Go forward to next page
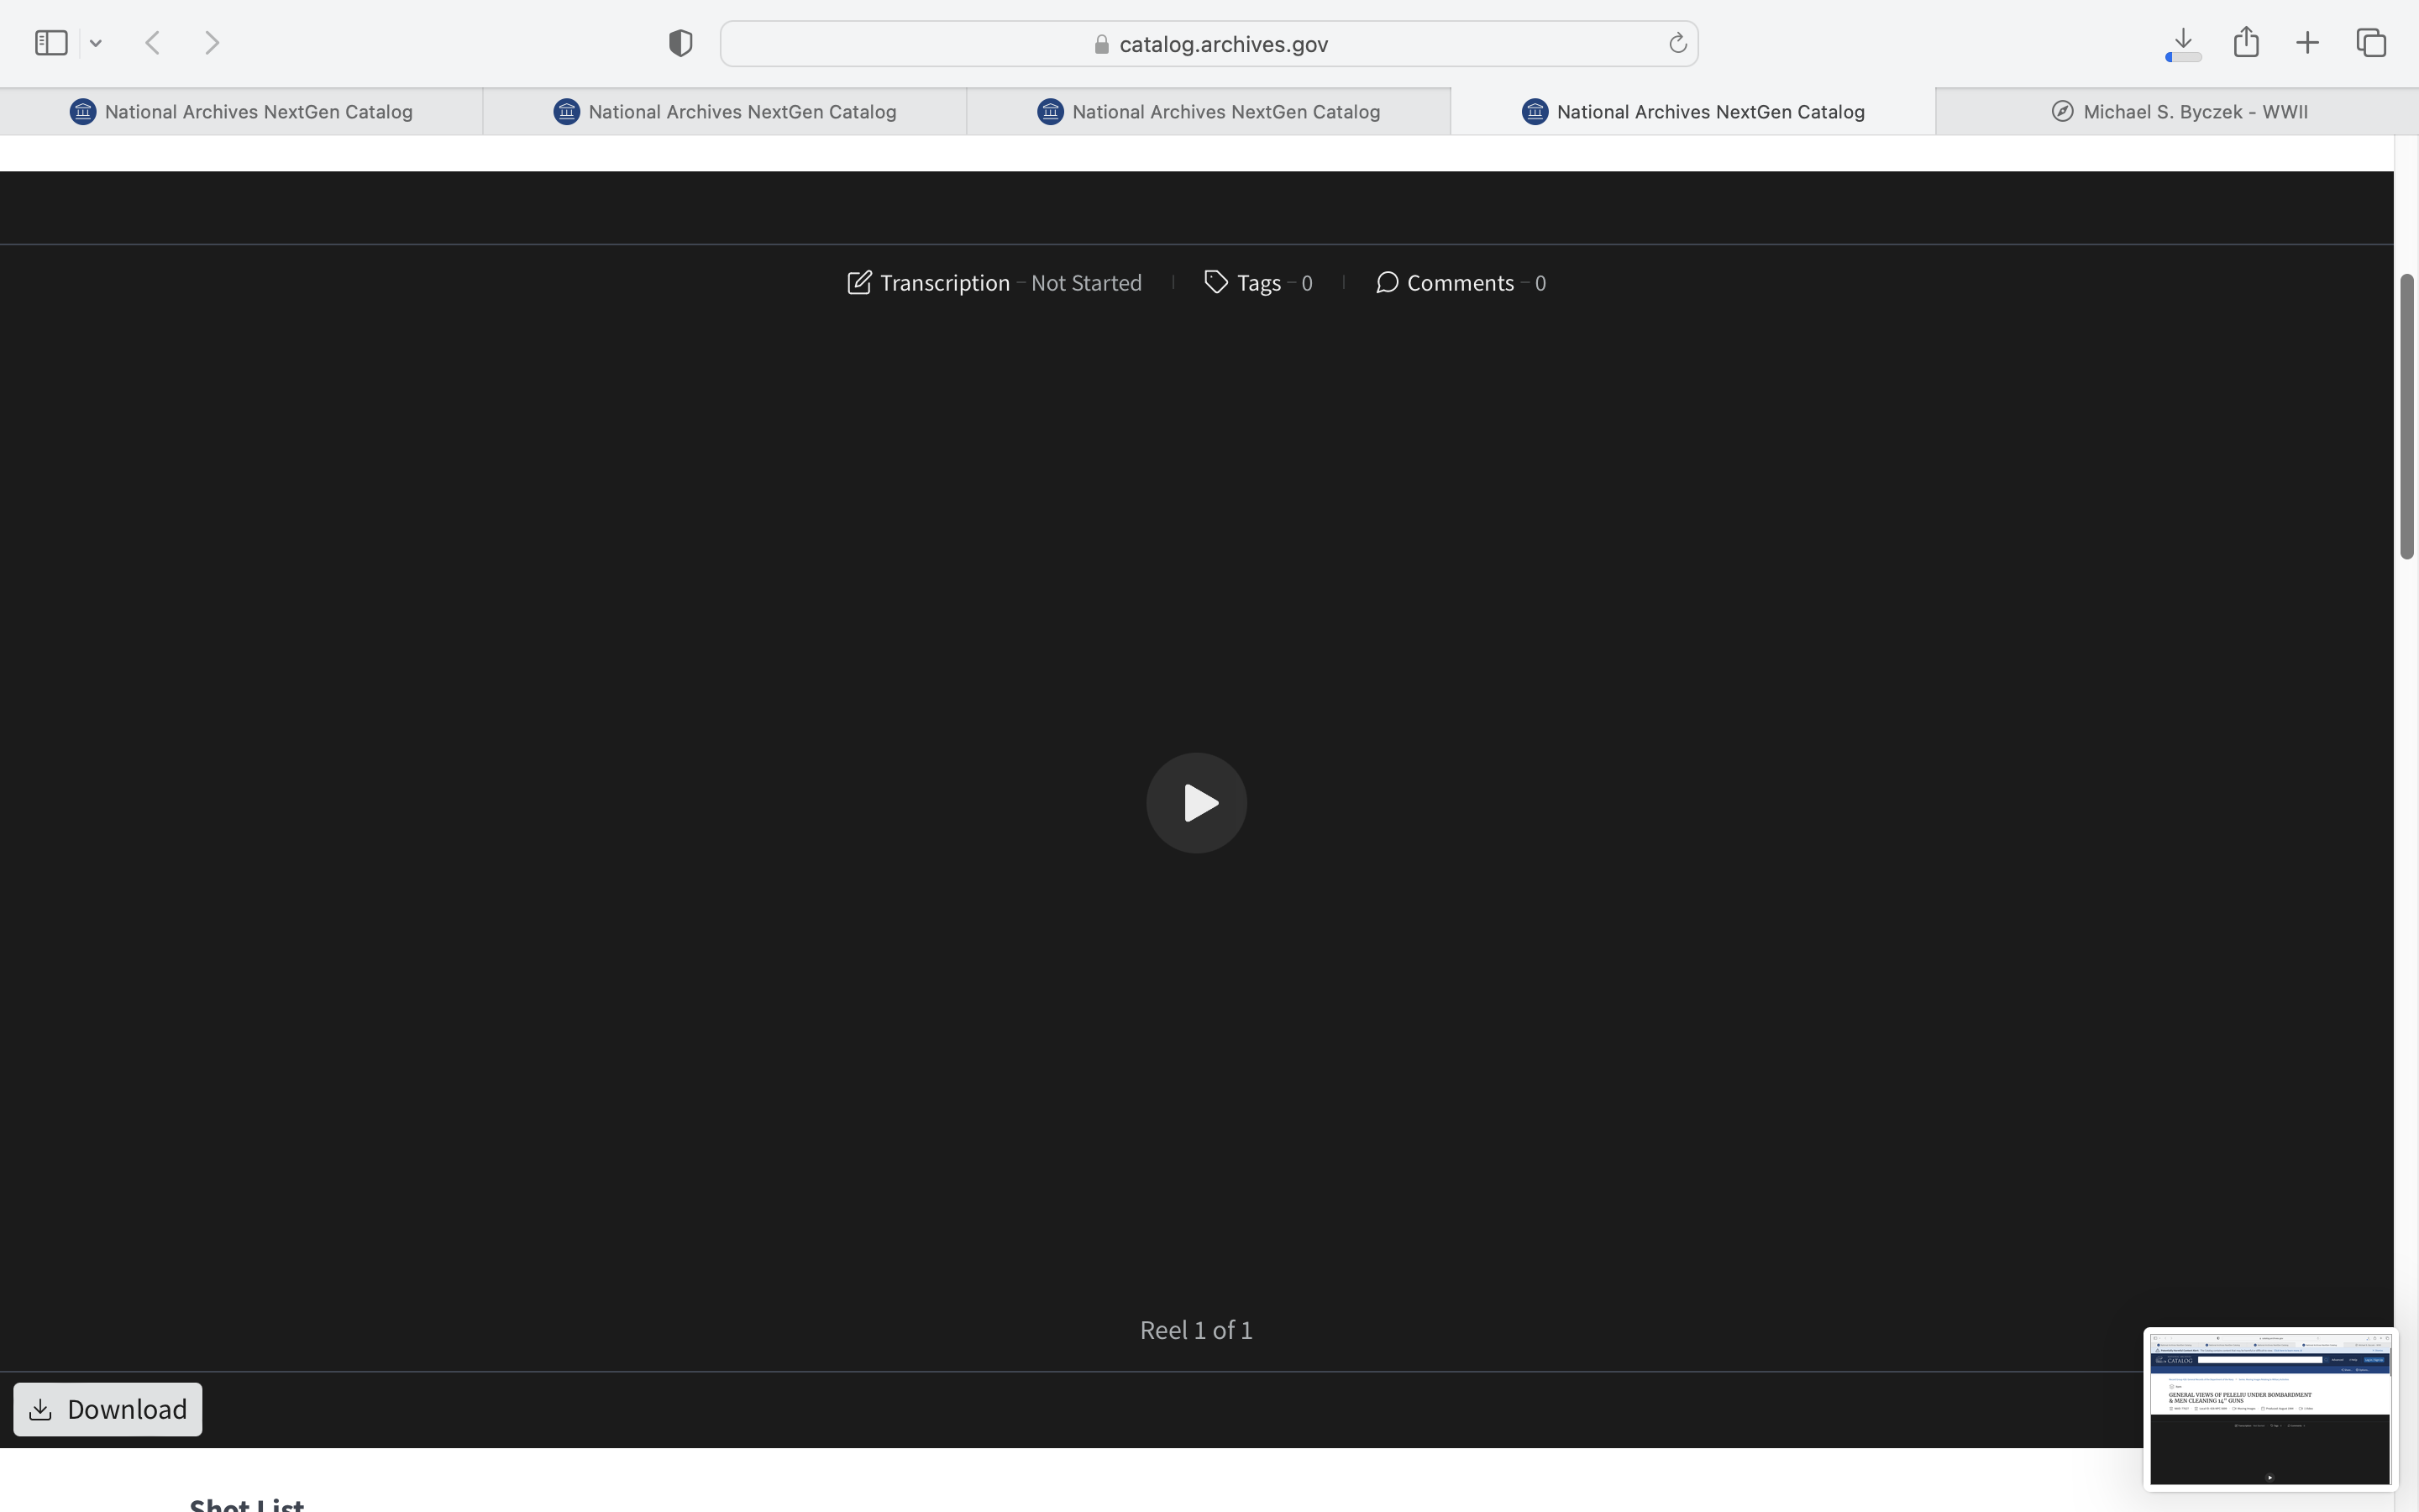The image size is (2419, 1512). click(212, 43)
